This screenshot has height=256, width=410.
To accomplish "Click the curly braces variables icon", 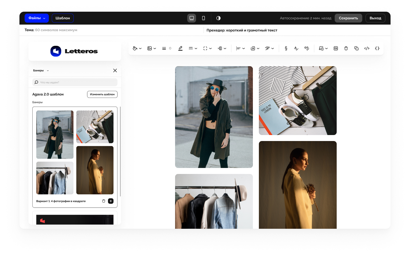I will coord(377,48).
